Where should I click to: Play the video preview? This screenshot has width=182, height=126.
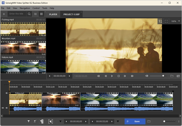[x=112, y=76]
